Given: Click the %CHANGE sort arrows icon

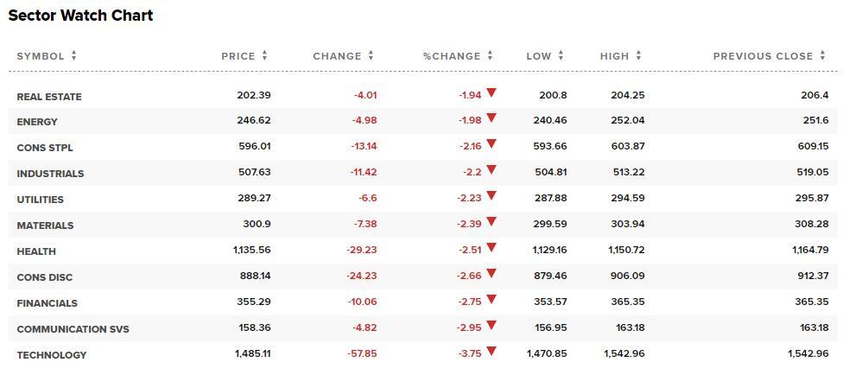Looking at the screenshot, I should click(x=490, y=56).
